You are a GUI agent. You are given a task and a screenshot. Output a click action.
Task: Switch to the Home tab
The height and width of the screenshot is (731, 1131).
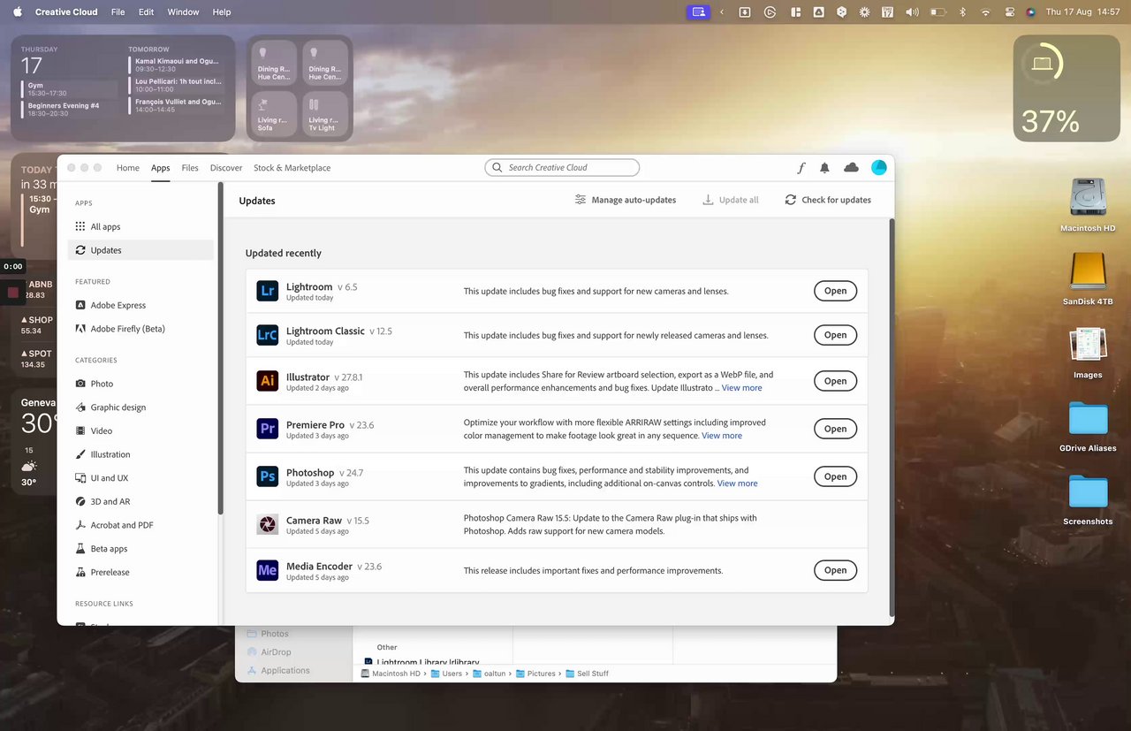point(128,168)
